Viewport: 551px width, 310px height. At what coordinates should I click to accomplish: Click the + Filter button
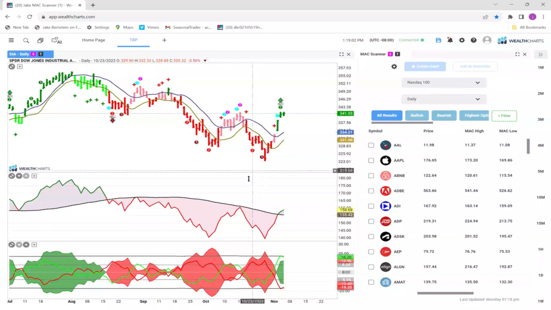504,116
